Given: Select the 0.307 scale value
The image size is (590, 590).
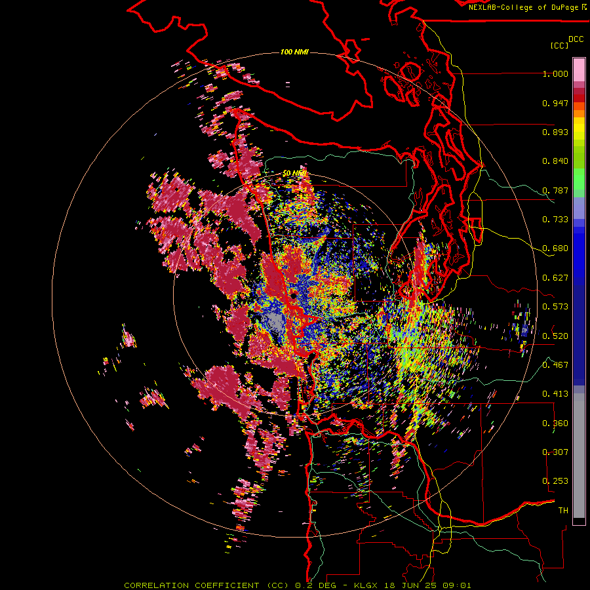Looking at the screenshot, I should coord(555,452).
